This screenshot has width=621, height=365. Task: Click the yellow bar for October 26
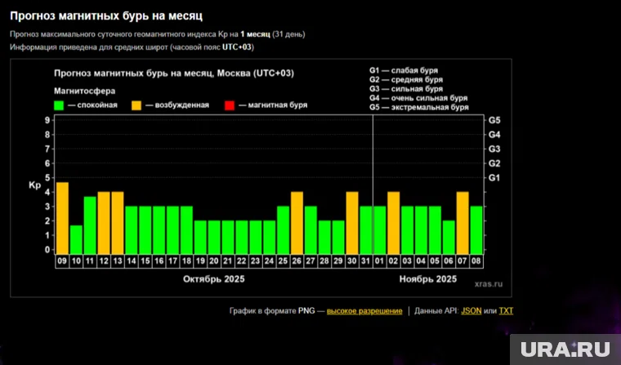click(297, 222)
